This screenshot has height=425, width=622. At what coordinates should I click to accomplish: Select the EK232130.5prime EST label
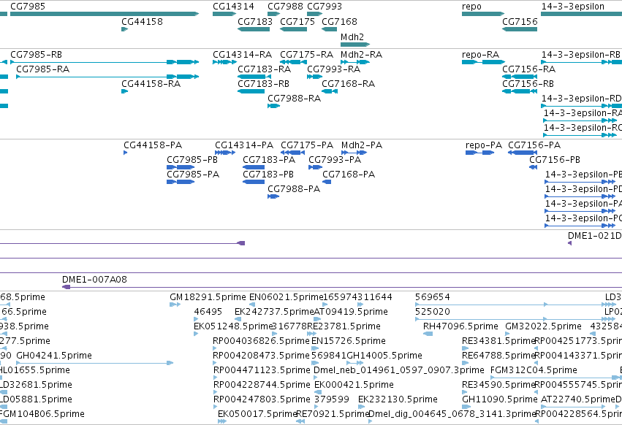point(398,399)
